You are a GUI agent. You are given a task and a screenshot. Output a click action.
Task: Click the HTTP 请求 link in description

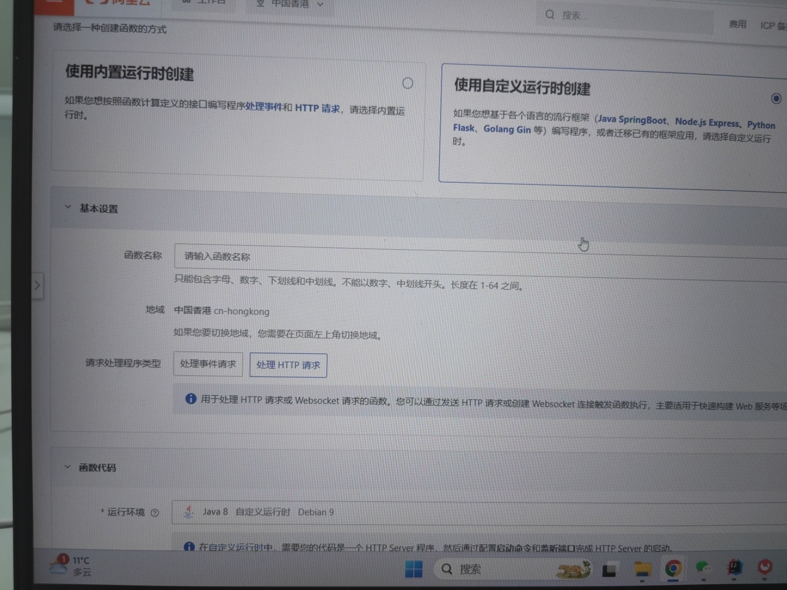point(317,109)
